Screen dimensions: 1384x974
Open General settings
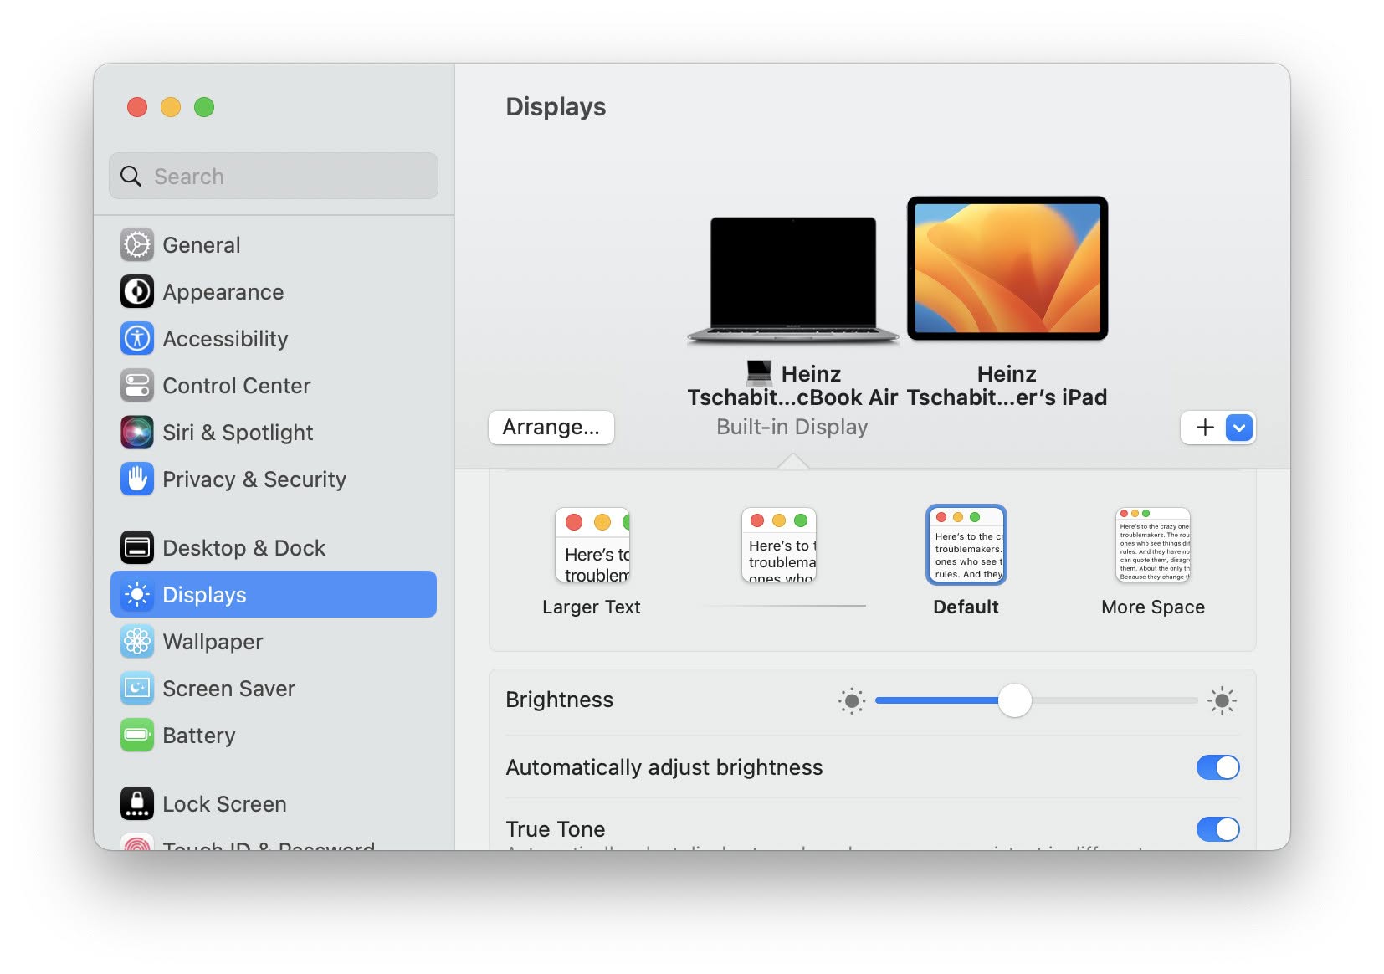point(274,245)
